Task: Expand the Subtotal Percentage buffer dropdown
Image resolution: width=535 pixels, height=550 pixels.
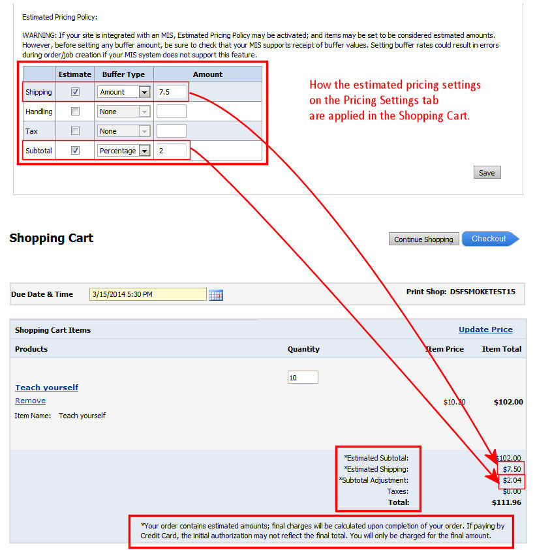Action: [x=144, y=151]
